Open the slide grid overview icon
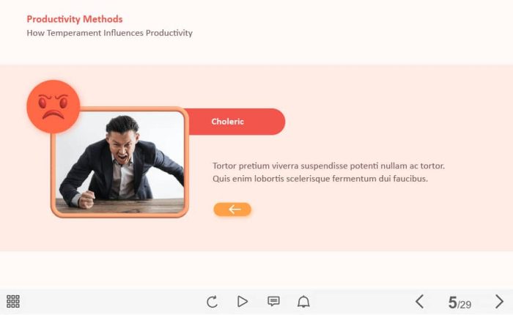 pyautogui.click(x=13, y=301)
